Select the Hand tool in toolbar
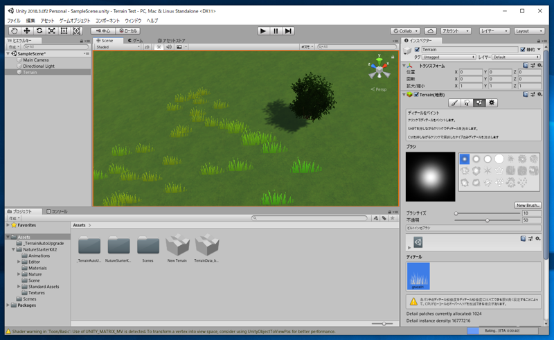Screen dimensions: 554x340 pyautogui.click(x=14, y=30)
